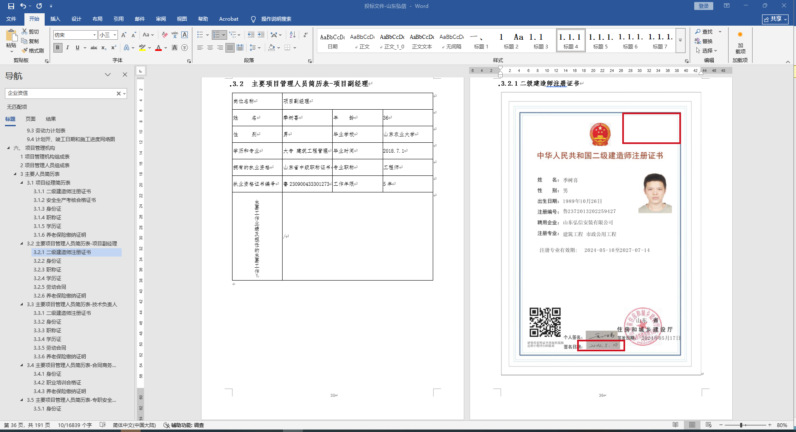This screenshot has height=432, width=796.
Task: Click the 共享 (Share) button
Action: [775, 19]
